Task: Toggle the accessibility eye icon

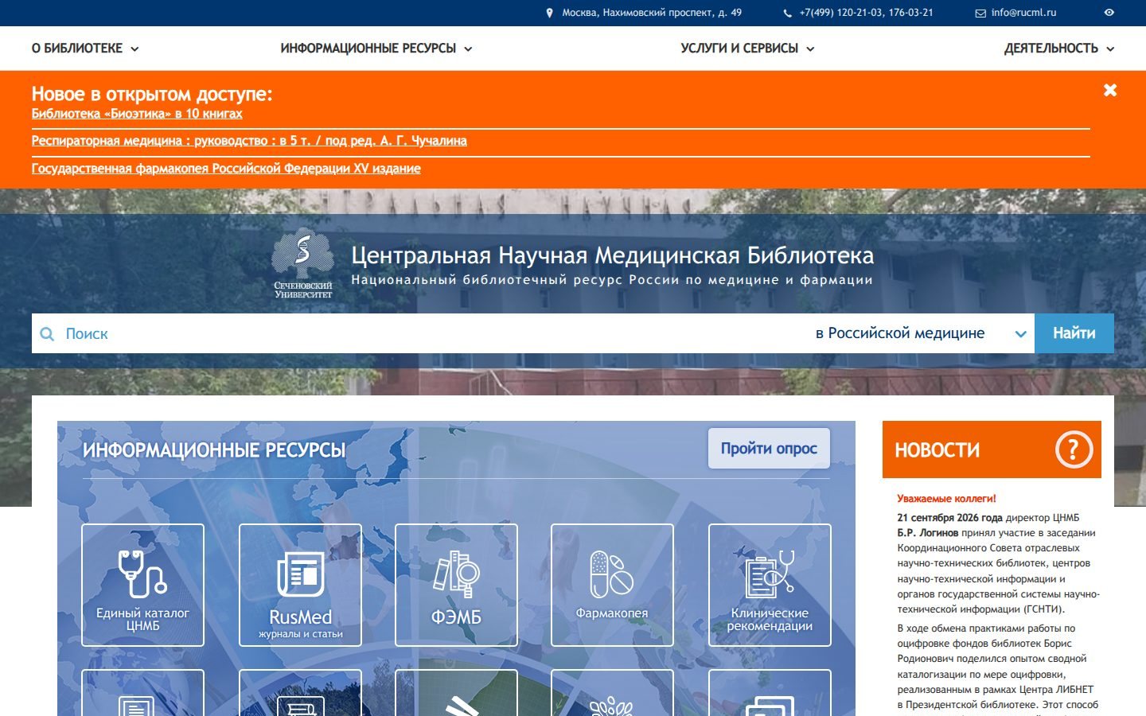Action: 1109,13
